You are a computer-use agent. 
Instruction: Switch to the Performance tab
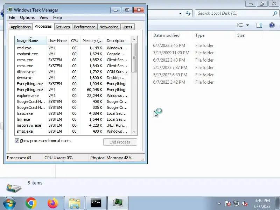click(85, 27)
